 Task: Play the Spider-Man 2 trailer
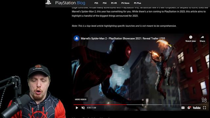pos(77,108)
